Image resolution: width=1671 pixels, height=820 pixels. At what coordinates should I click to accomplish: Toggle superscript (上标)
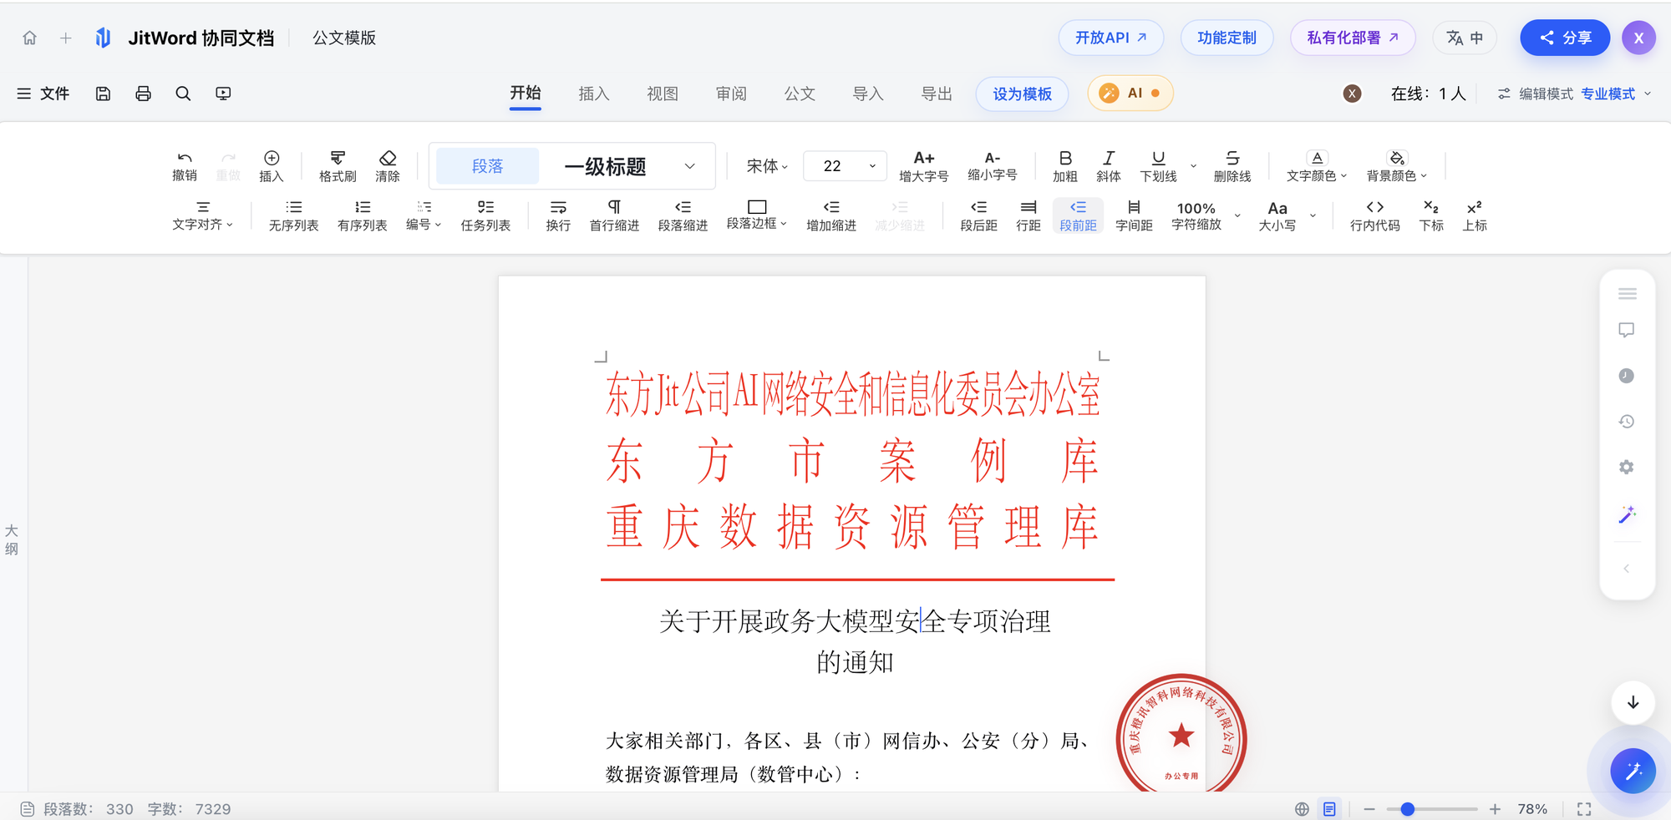click(x=1475, y=215)
